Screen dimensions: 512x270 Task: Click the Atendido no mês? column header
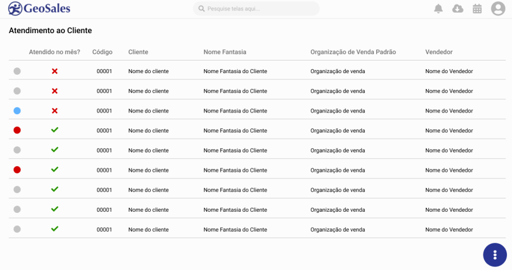[55, 52]
